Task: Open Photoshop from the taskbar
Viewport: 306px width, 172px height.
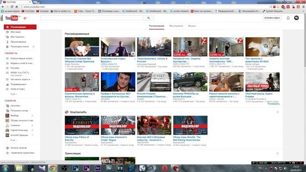Action: [76, 168]
